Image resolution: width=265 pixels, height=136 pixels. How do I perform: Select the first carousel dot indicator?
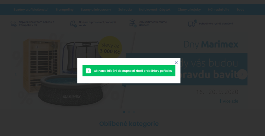[x=124, y=112]
